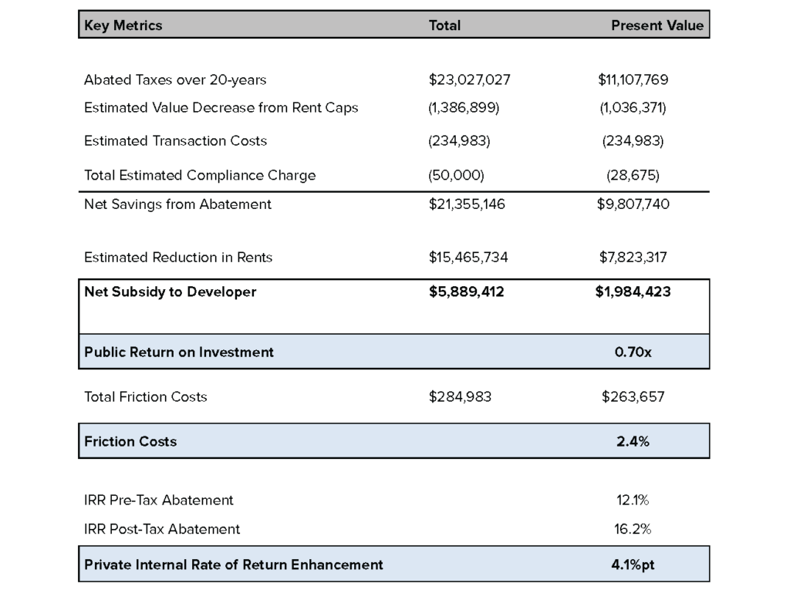Click the Estimated Transaction Costs row label
790x590 pixels.
(x=175, y=141)
